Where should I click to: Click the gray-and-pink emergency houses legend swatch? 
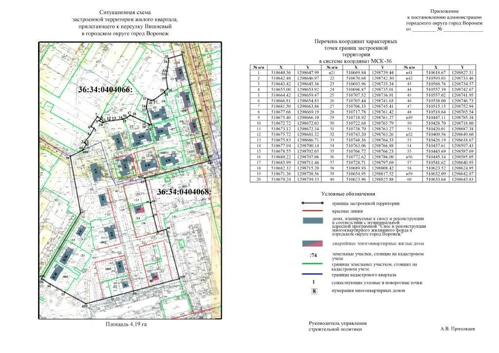click(312, 244)
